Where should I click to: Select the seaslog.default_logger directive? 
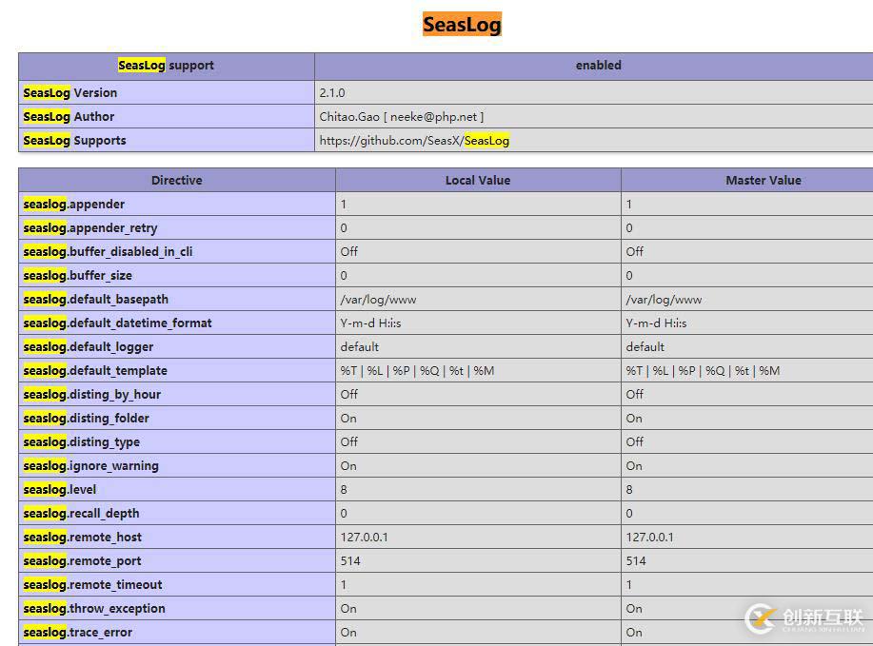point(88,347)
